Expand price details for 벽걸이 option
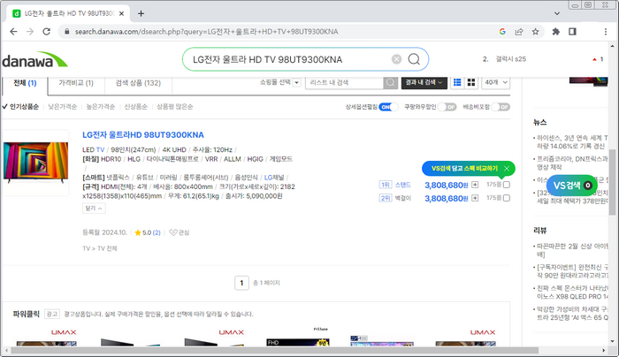Image resolution: width=619 pixels, height=357 pixels. coord(475,198)
